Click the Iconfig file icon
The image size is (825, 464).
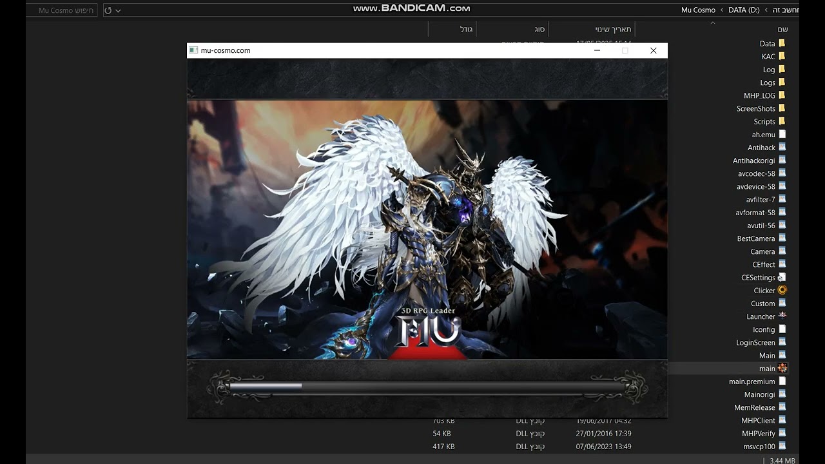point(782,329)
